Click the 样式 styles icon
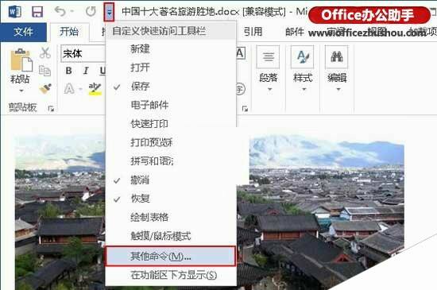 (x=303, y=57)
